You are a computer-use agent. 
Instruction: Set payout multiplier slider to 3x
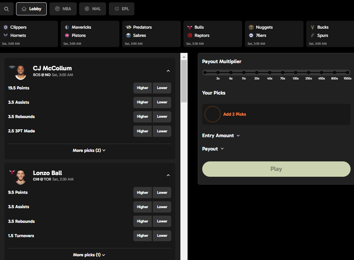[x=218, y=73]
